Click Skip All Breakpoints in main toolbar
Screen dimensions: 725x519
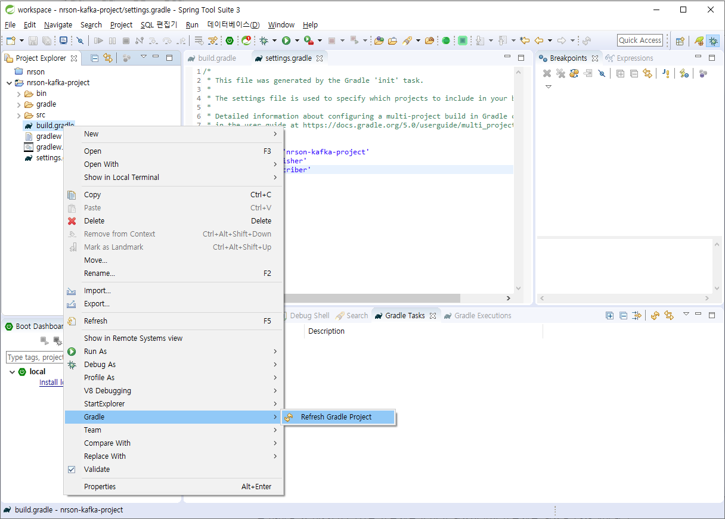pos(80,41)
